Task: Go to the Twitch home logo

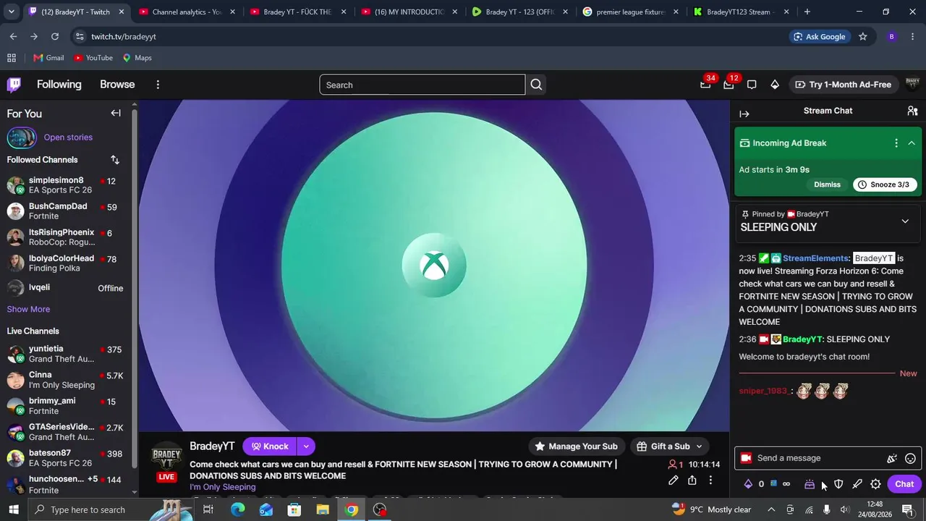Action: (x=14, y=85)
